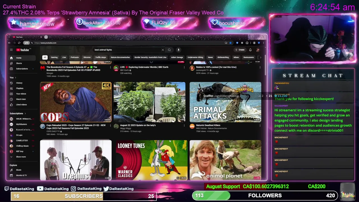Image resolution: width=359 pixels, height=202 pixels.
Task: Select the Traffic stops chip
Action: [x=100, y=58]
